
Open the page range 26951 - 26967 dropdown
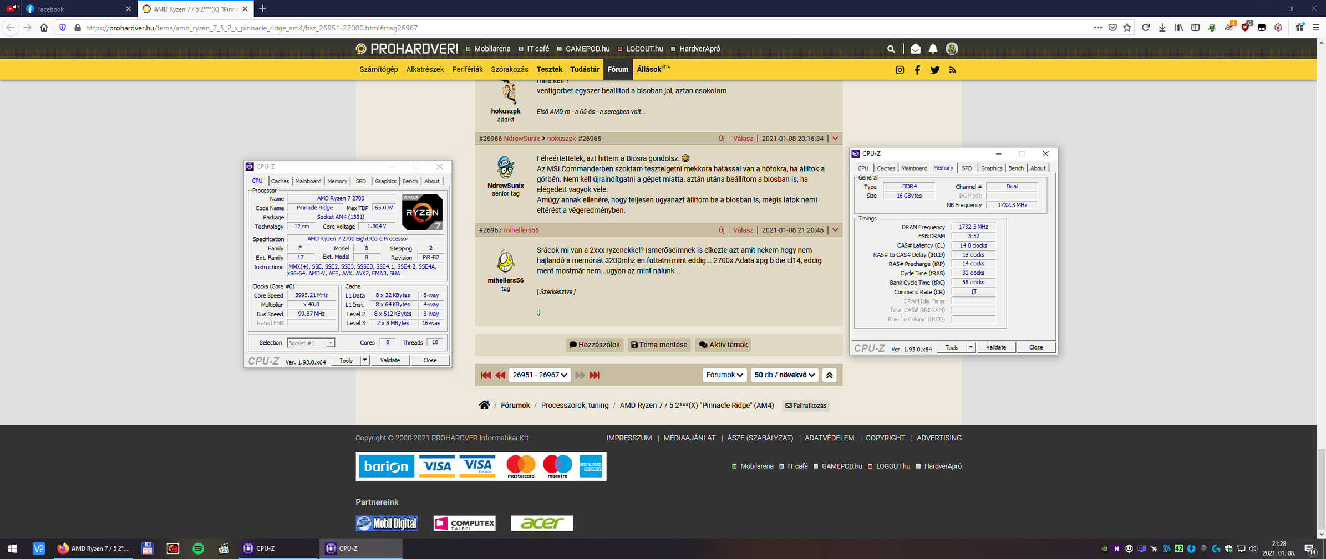[540, 375]
